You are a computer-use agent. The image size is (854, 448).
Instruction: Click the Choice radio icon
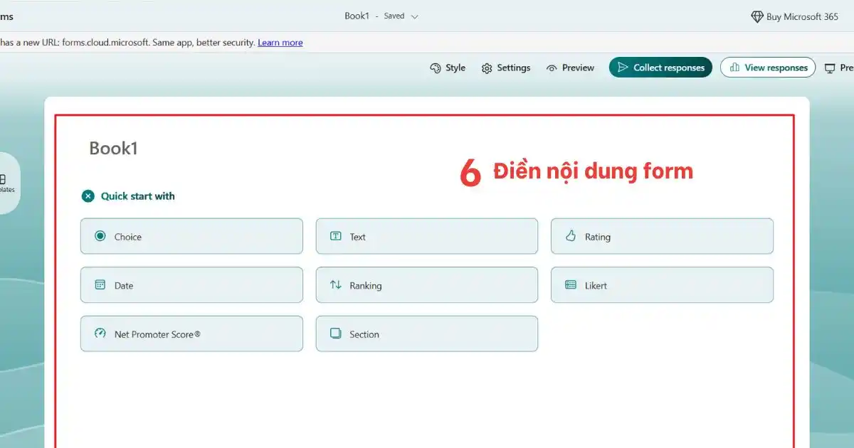pyautogui.click(x=100, y=236)
